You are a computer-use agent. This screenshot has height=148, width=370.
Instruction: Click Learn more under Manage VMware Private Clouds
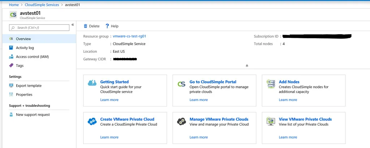[x=199, y=137]
